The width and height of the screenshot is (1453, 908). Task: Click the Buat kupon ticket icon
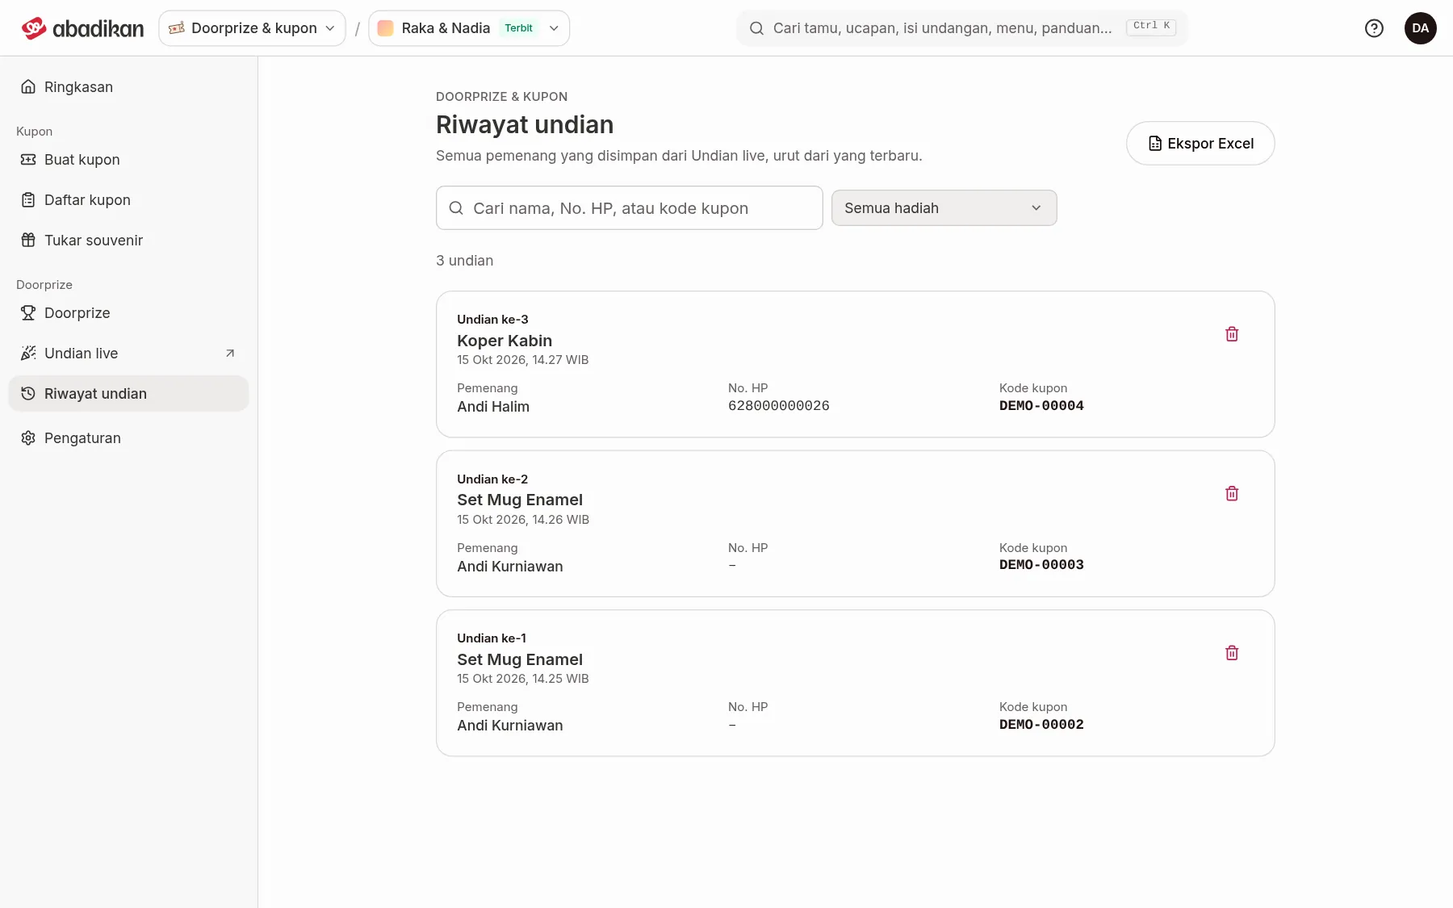28,160
